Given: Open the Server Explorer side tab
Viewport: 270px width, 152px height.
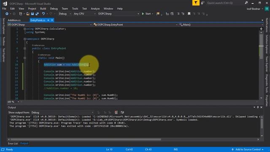Looking at the screenshot, I should (4, 26).
